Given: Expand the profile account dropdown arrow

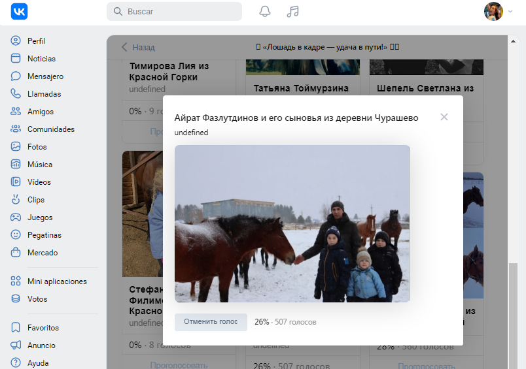Looking at the screenshot, I should pos(510,11).
